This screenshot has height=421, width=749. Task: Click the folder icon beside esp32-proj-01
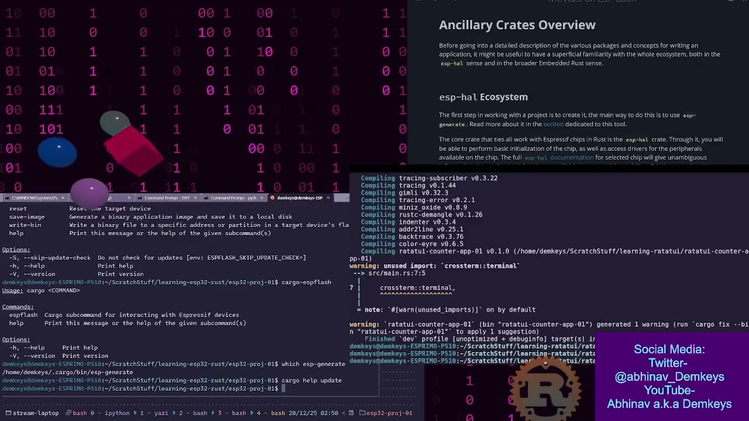point(362,413)
